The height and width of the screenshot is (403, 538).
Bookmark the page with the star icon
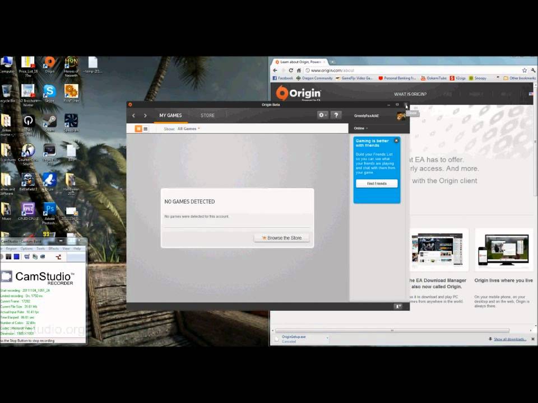tap(525, 71)
